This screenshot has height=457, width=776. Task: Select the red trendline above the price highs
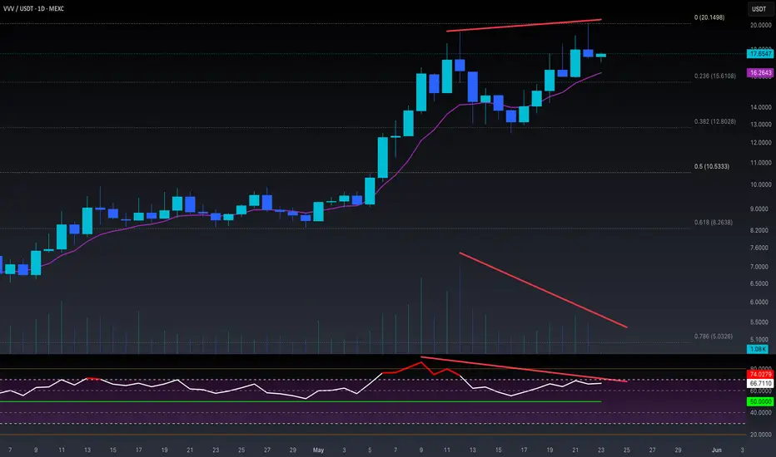click(524, 25)
